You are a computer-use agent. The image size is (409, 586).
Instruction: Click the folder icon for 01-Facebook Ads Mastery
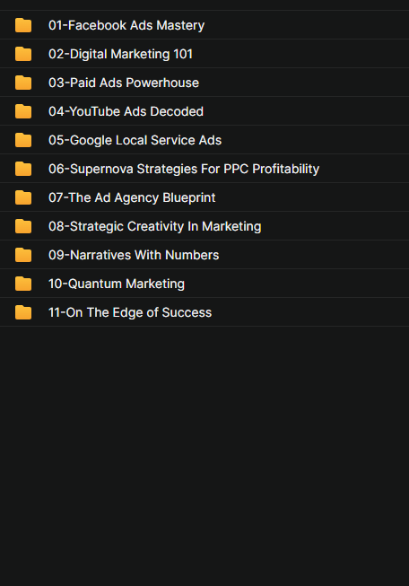(23, 25)
